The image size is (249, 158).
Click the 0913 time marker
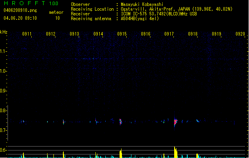click(x=74, y=34)
